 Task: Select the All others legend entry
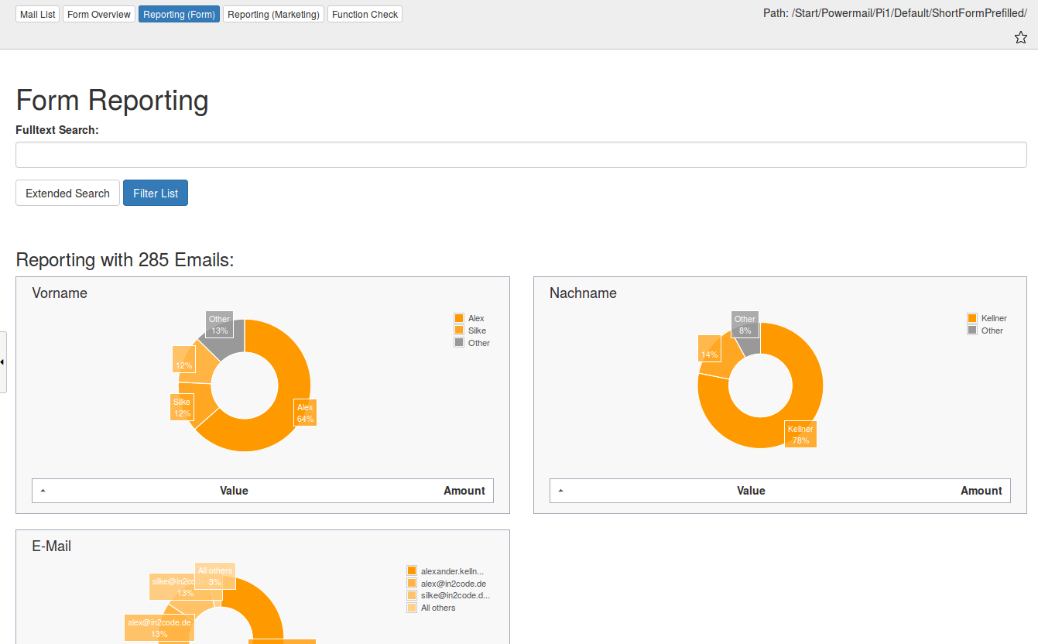click(437, 608)
